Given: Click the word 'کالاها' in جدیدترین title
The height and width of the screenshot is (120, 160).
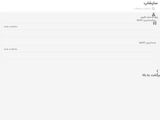Looking at the screenshot, I should pos(142,43).
